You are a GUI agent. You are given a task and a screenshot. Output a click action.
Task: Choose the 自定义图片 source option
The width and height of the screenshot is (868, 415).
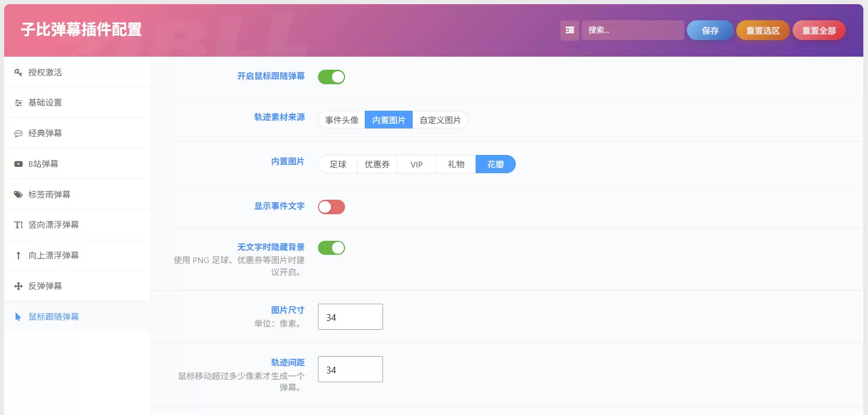440,120
